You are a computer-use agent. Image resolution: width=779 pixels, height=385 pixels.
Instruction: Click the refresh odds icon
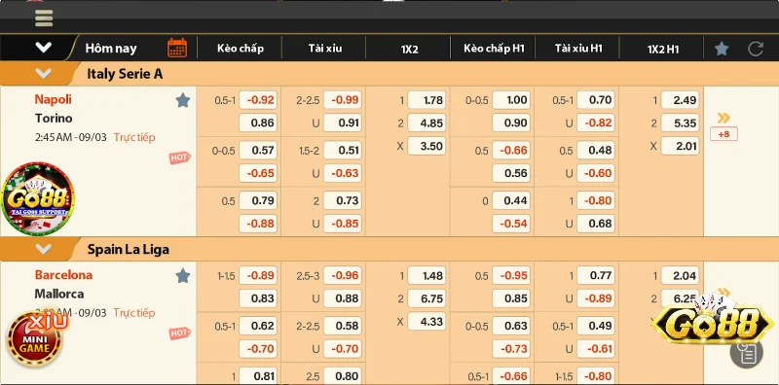coord(756,49)
